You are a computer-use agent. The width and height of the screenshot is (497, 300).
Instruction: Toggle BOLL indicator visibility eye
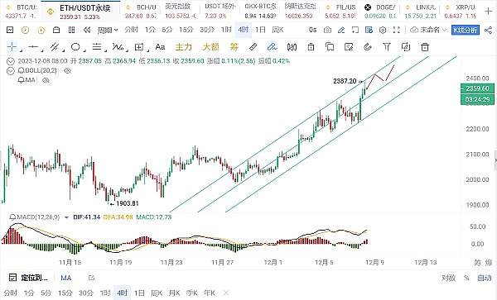tap(67, 71)
